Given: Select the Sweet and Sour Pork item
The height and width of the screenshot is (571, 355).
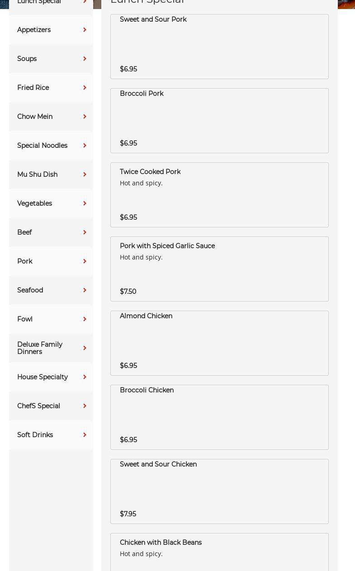Looking at the screenshot, I should coord(219,47).
